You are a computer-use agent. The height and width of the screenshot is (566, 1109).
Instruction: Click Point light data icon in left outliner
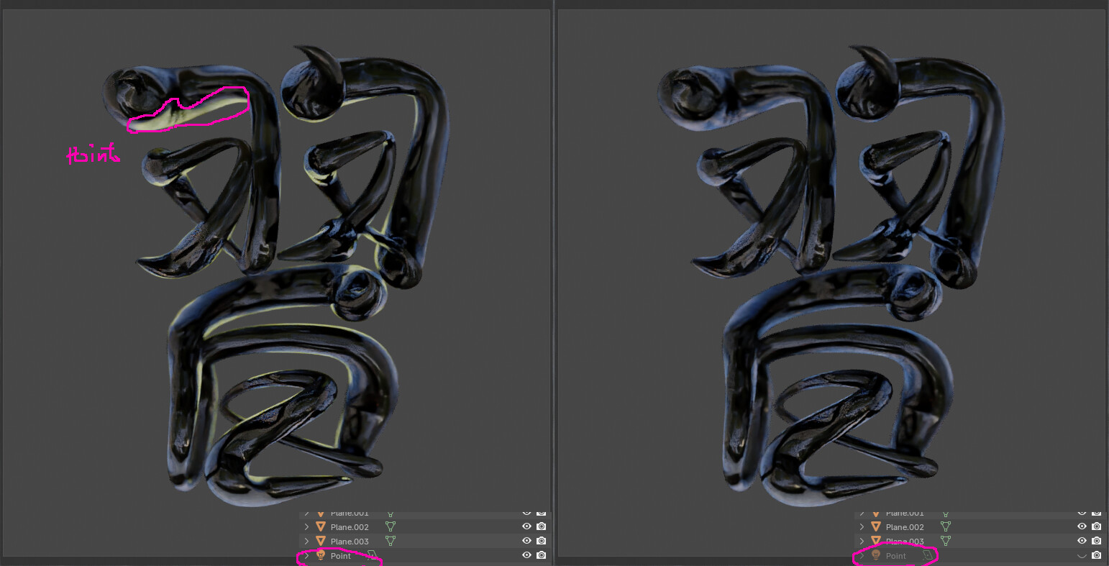click(x=373, y=555)
